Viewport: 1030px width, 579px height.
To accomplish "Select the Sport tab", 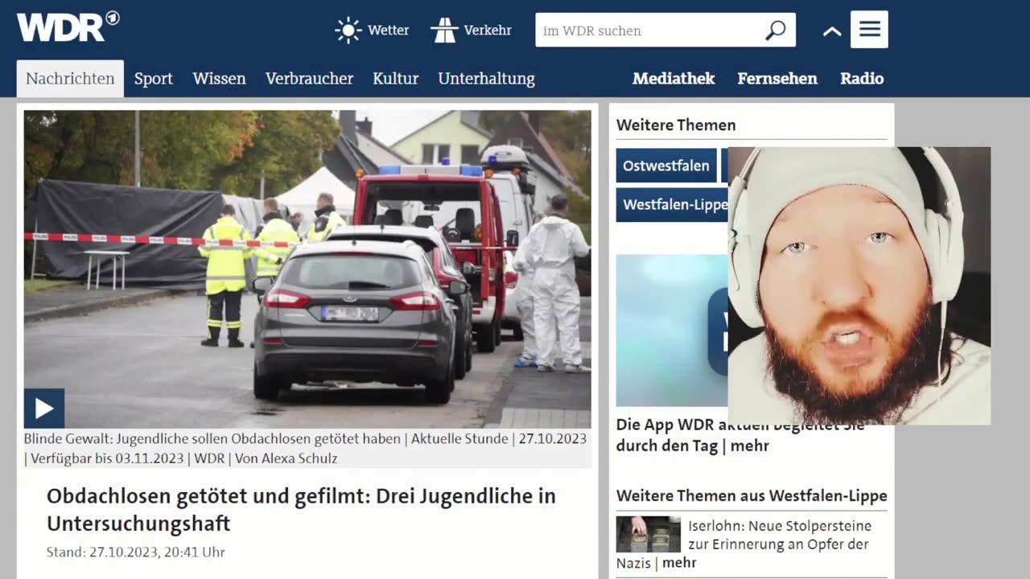I will pyautogui.click(x=154, y=79).
